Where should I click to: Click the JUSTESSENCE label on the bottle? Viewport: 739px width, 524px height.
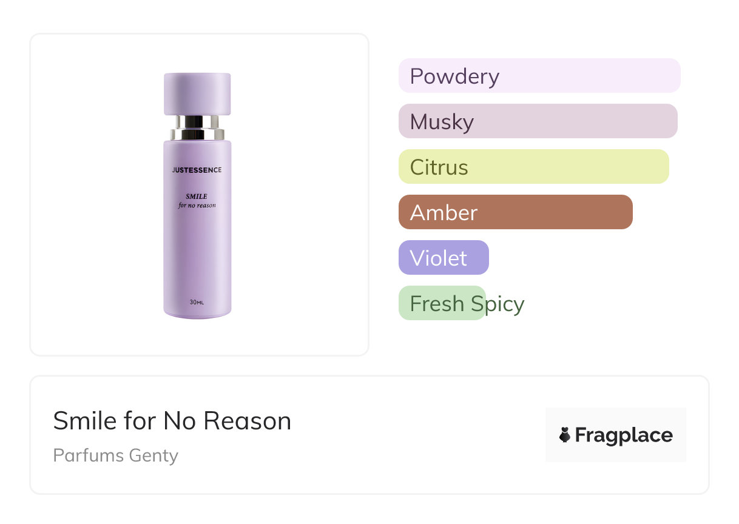197,170
